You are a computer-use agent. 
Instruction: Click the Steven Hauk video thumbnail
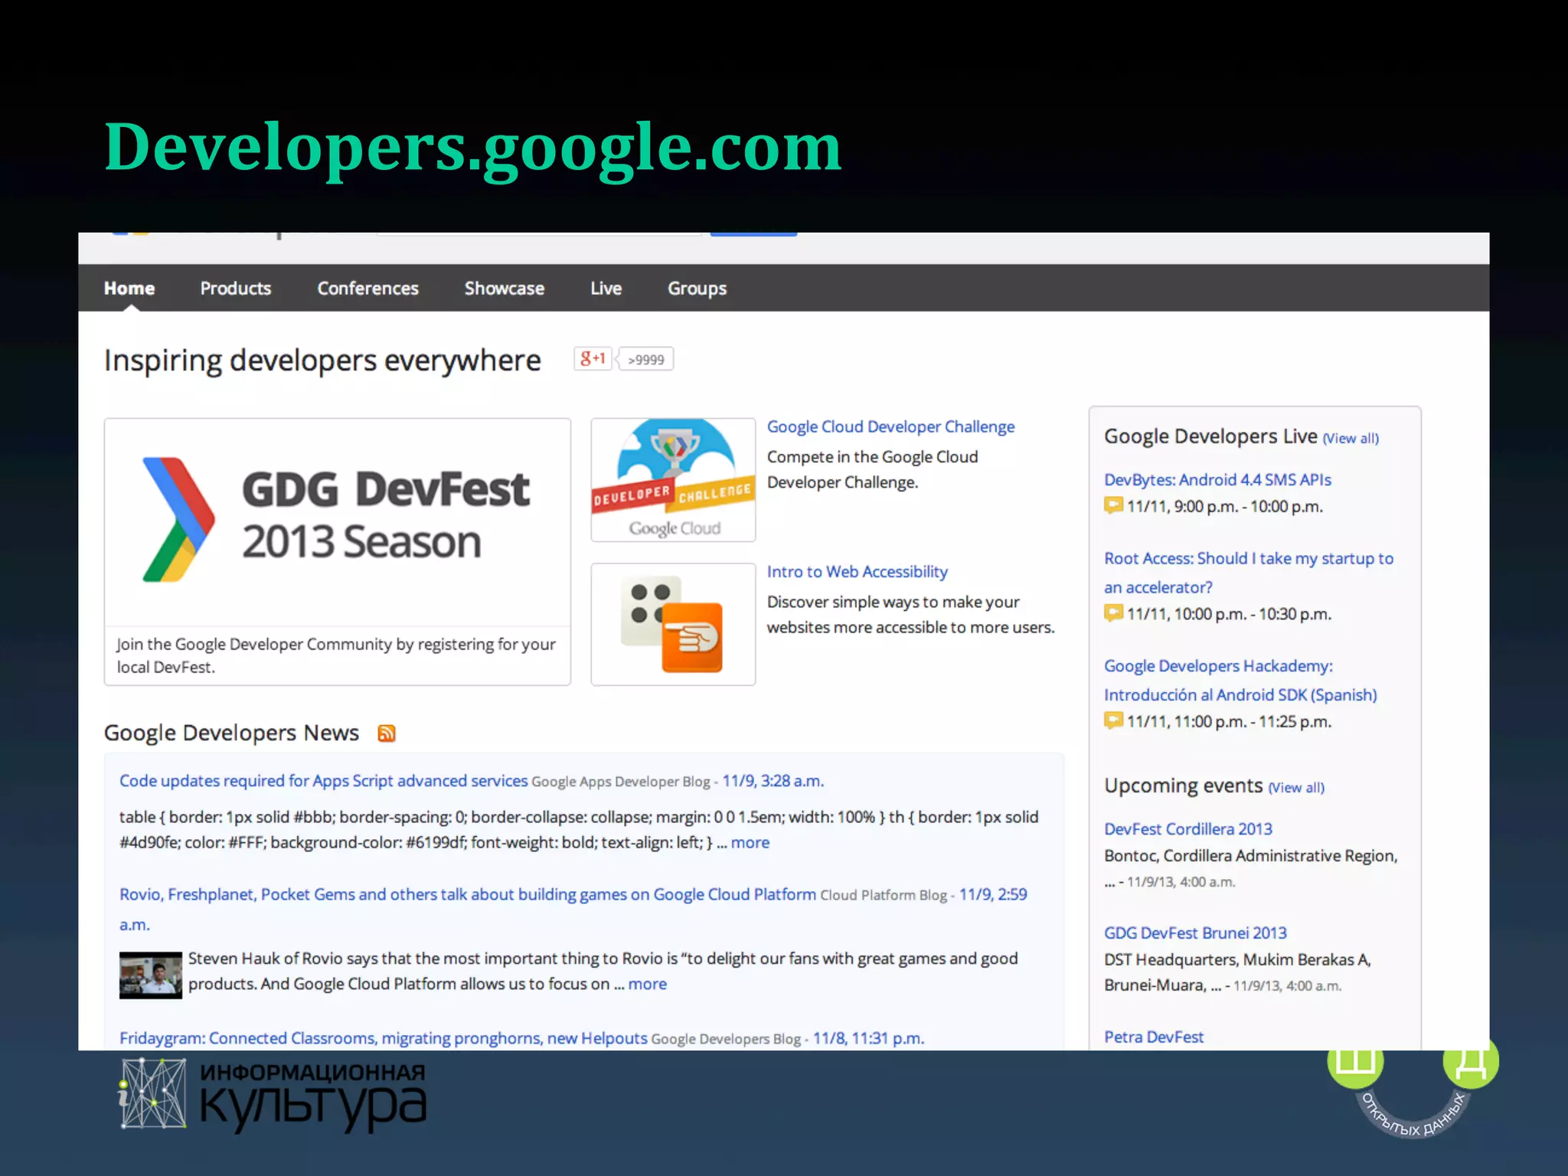tap(151, 975)
